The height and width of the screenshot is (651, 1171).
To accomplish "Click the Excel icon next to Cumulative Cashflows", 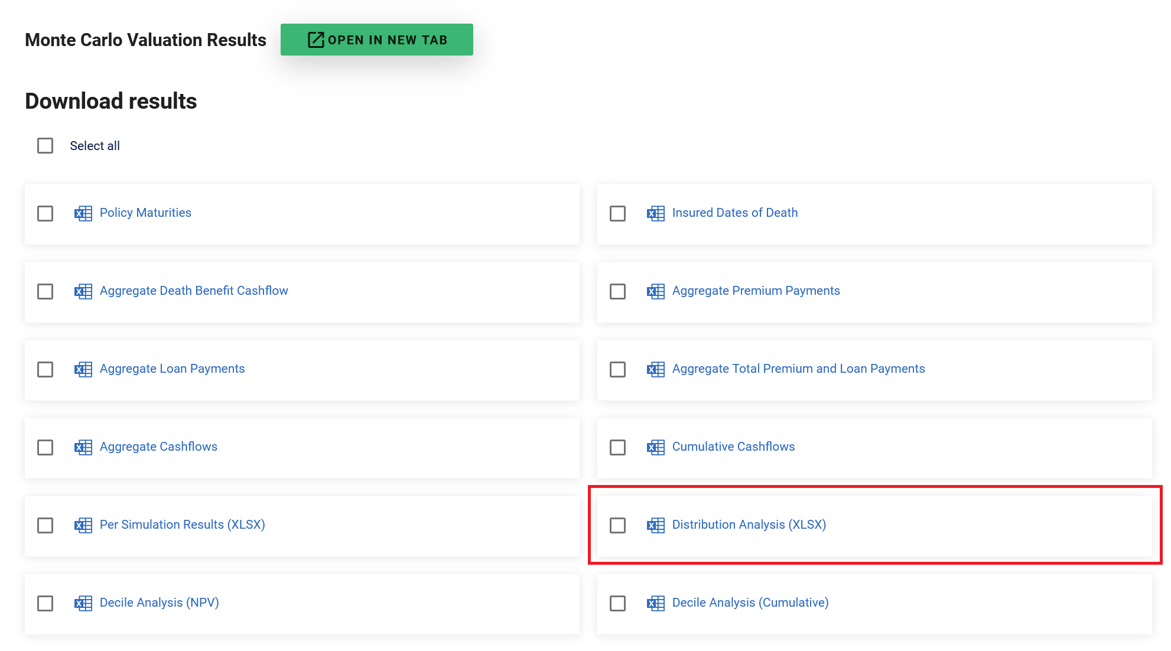I will pos(655,447).
